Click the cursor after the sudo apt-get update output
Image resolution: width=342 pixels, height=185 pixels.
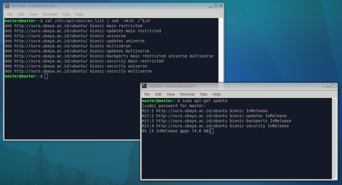[x=212, y=131]
